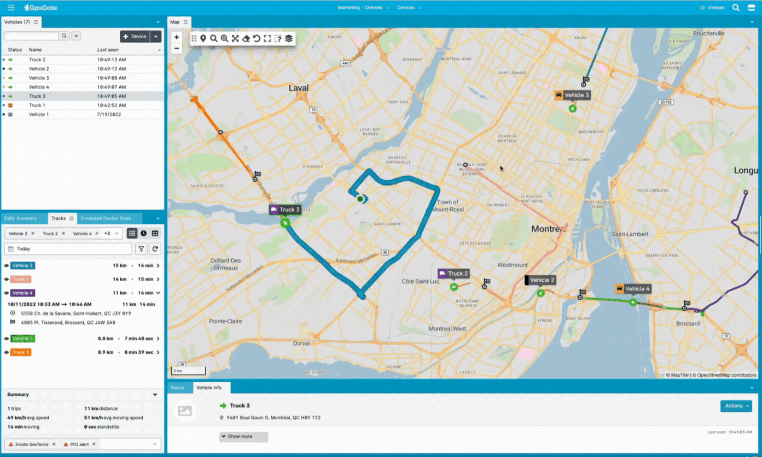Select the eraser tool in map toolbar
Screen dimensions: 762x457
click(x=246, y=38)
